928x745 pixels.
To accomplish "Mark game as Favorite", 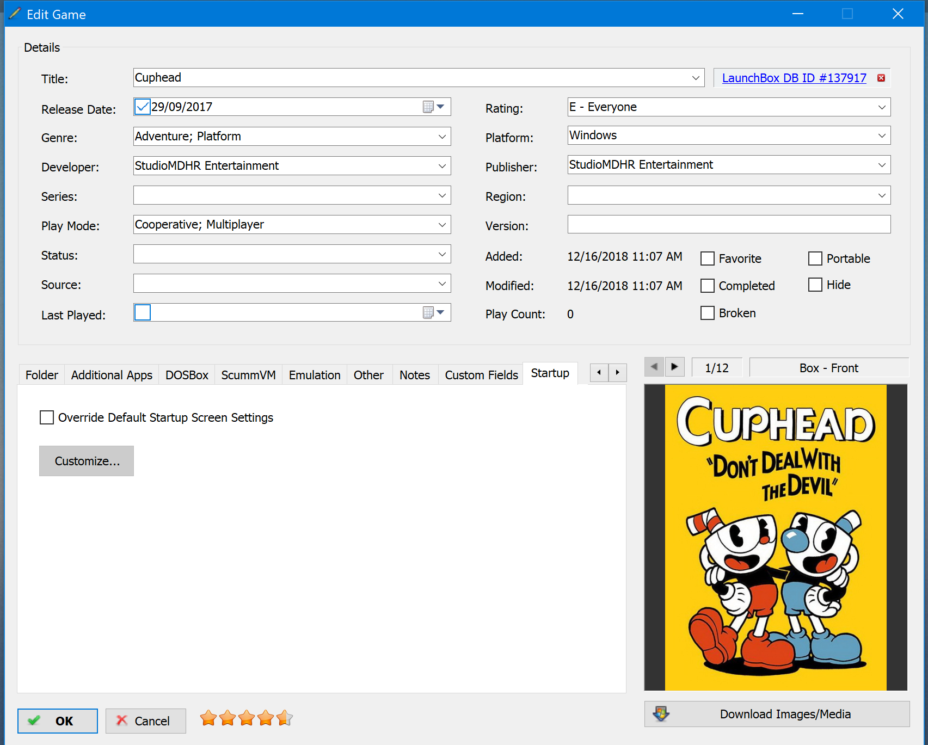I will 708,258.
